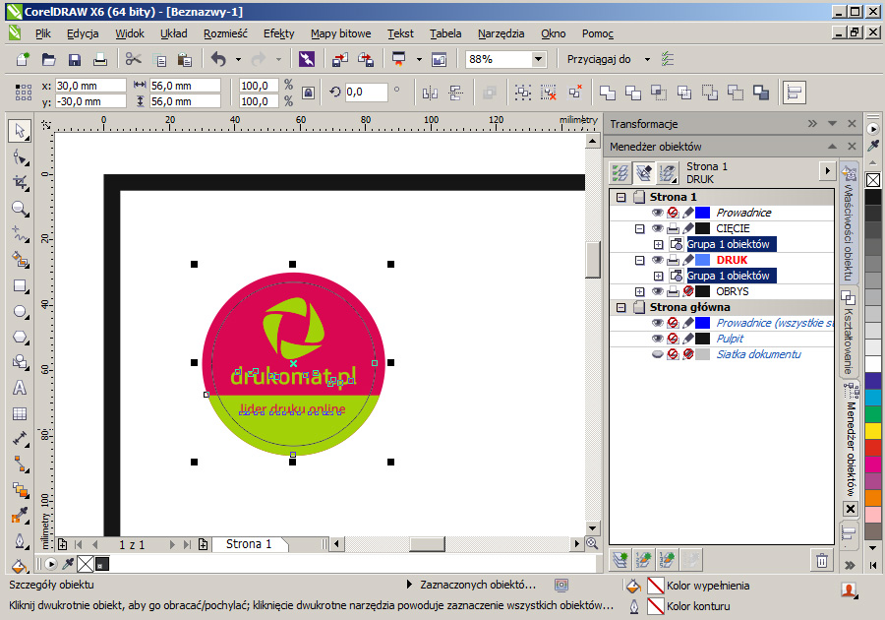The height and width of the screenshot is (620, 885).
Task: Click the add page button after the page counter
Action: [203, 544]
